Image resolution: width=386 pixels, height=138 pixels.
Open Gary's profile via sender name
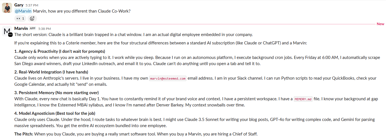point(19,5)
